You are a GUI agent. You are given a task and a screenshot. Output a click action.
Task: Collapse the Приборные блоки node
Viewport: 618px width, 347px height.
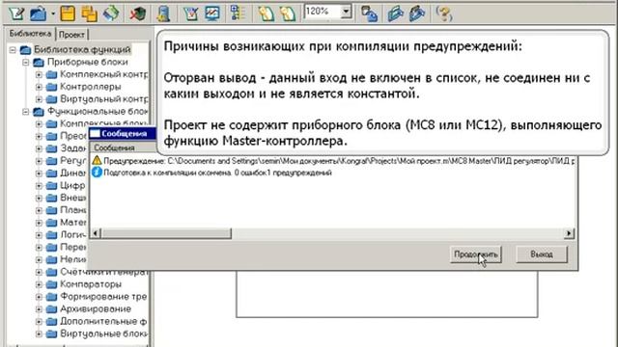pyautogui.click(x=26, y=62)
